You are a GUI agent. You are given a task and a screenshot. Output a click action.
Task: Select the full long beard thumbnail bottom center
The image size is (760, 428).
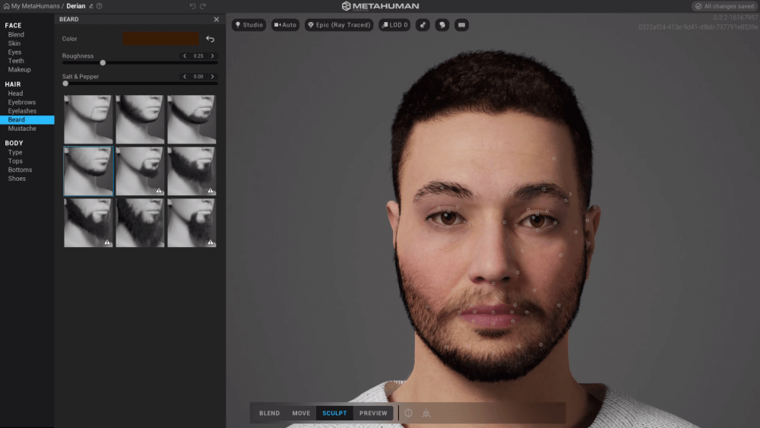click(140, 223)
